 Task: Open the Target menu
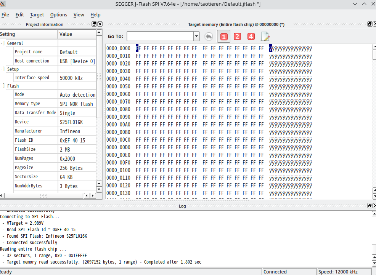(37, 14)
